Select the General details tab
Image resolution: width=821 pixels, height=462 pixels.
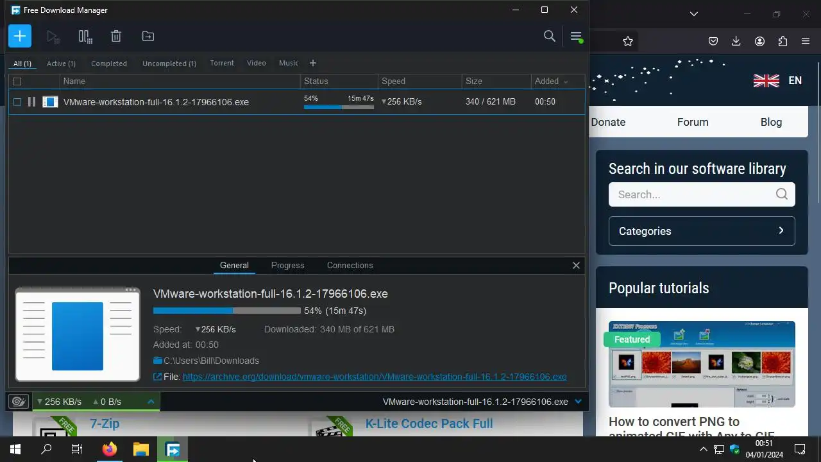pos(234,265)
